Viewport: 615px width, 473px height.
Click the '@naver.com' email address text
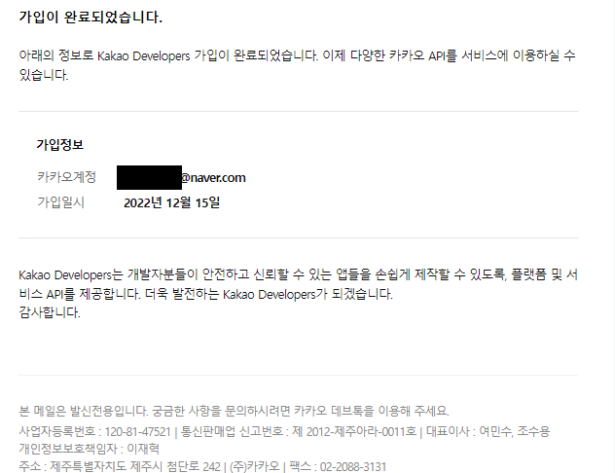(x=213, y=178)
